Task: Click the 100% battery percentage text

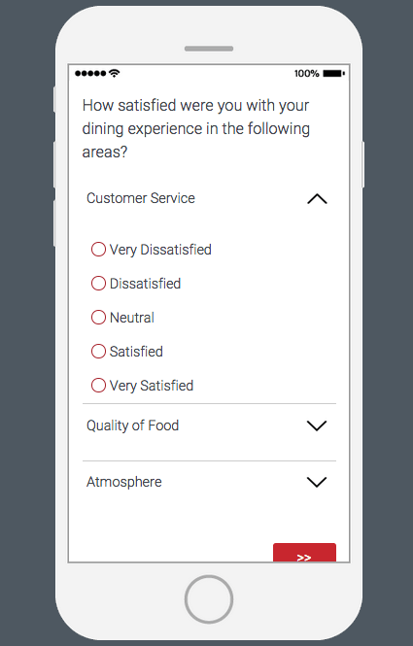Action: (307, 73)
